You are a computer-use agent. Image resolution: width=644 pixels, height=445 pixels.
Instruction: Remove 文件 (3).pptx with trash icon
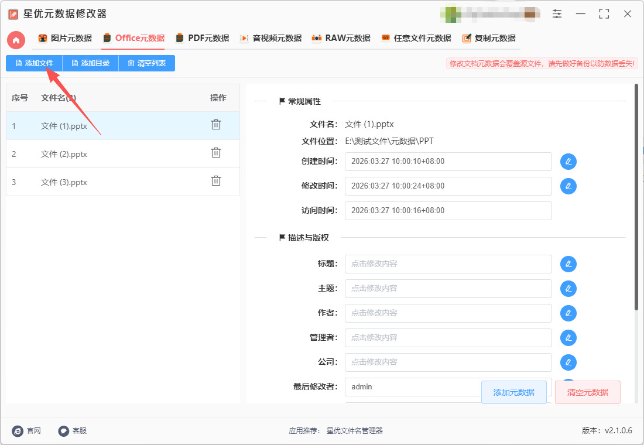[x=216, y=181]
